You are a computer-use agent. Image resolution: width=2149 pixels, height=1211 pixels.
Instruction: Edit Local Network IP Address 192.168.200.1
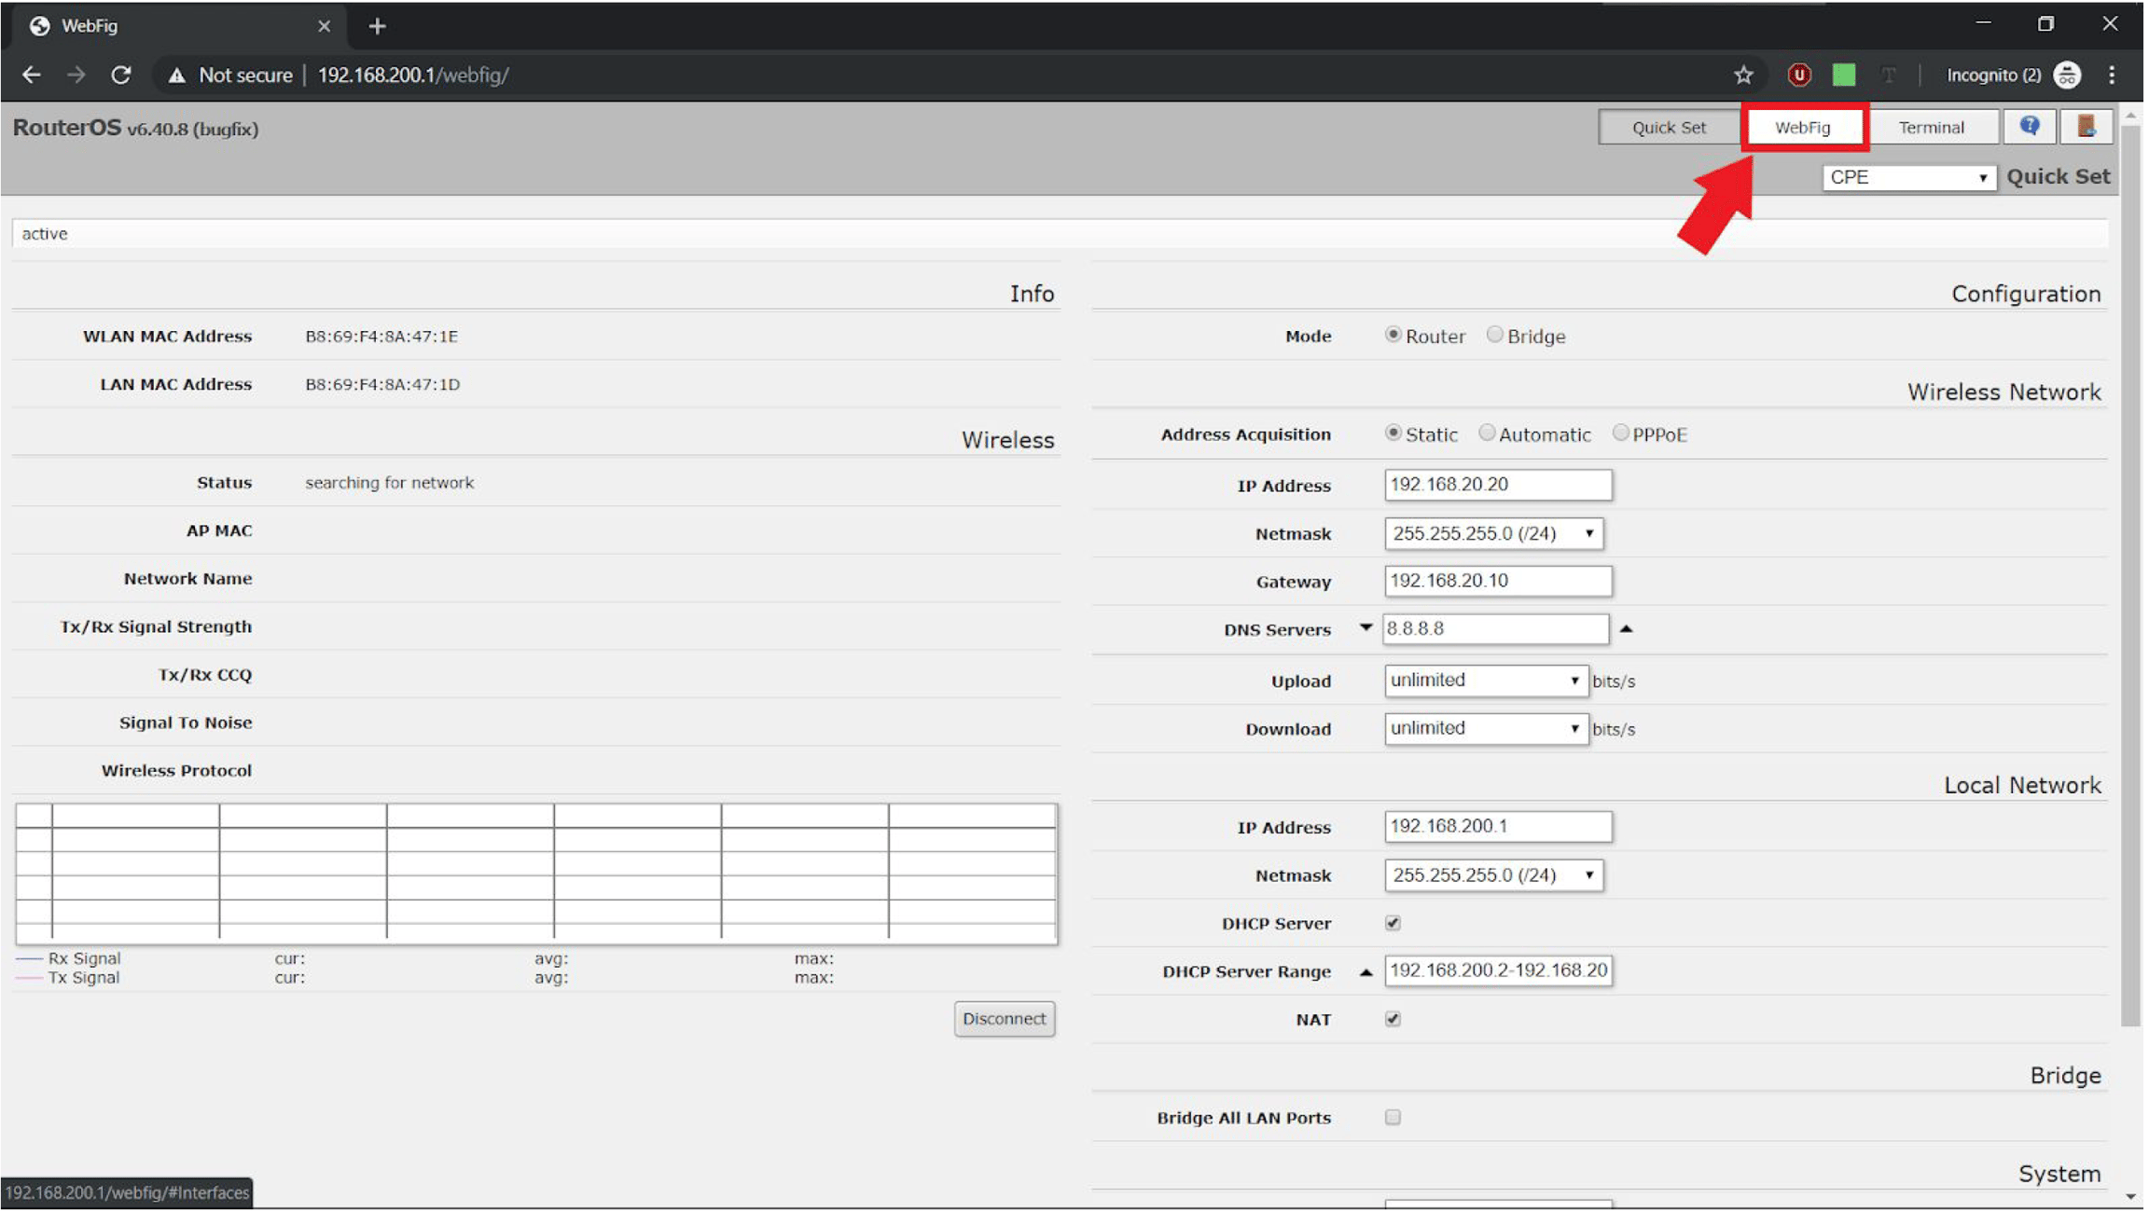1498,826
